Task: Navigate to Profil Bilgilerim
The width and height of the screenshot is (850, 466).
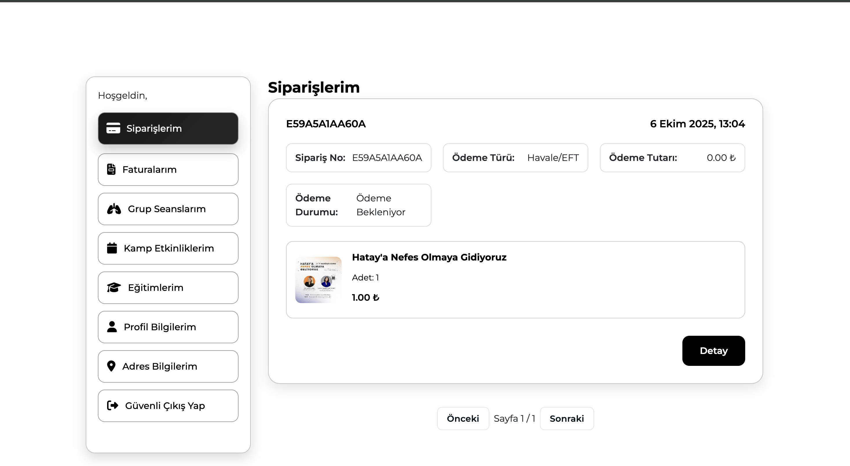Action: 168,327
